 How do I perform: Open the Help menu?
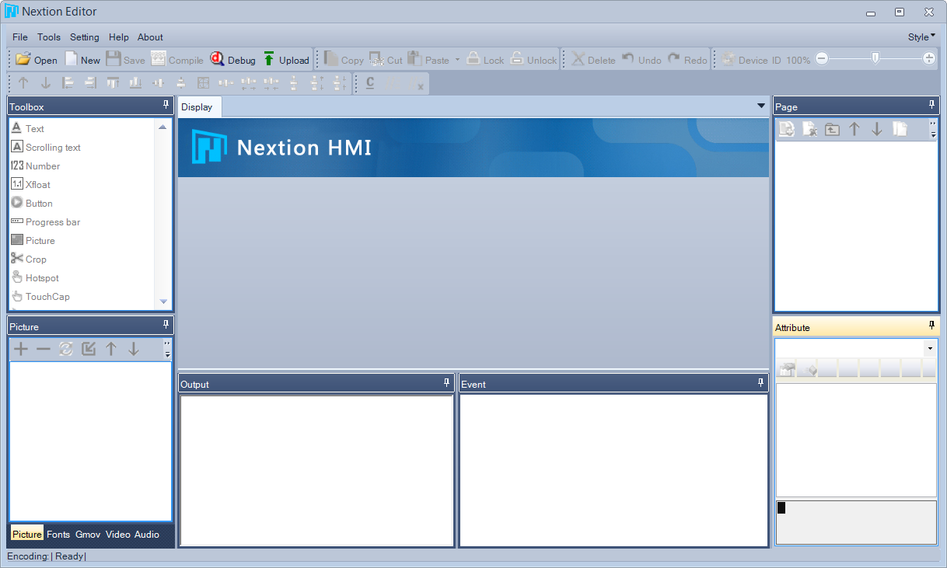119,37
